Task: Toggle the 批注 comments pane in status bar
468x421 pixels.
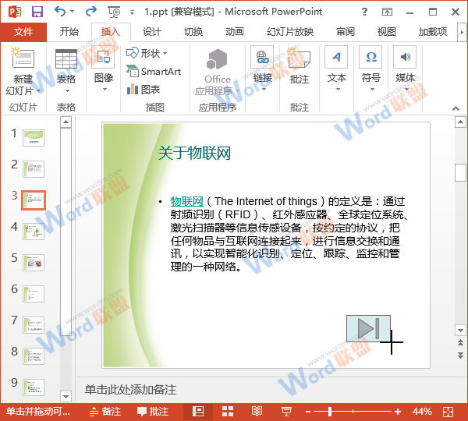Action: (153, 412)
